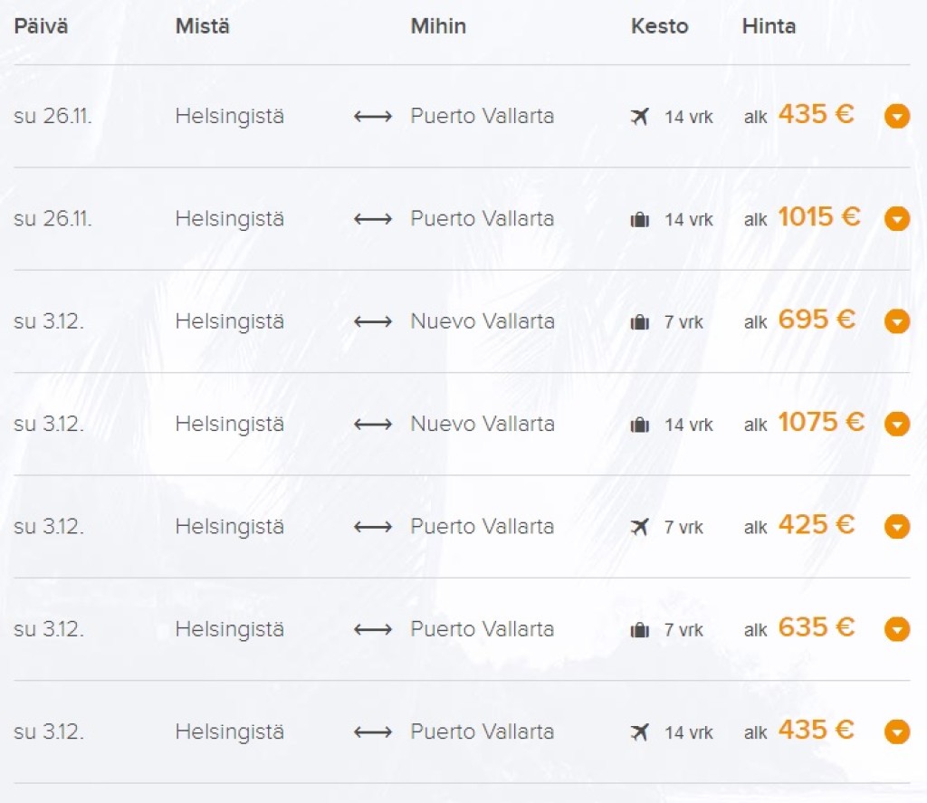
Task: Click the suitcase icon in the 1015 € row
Action: [640, 220]
